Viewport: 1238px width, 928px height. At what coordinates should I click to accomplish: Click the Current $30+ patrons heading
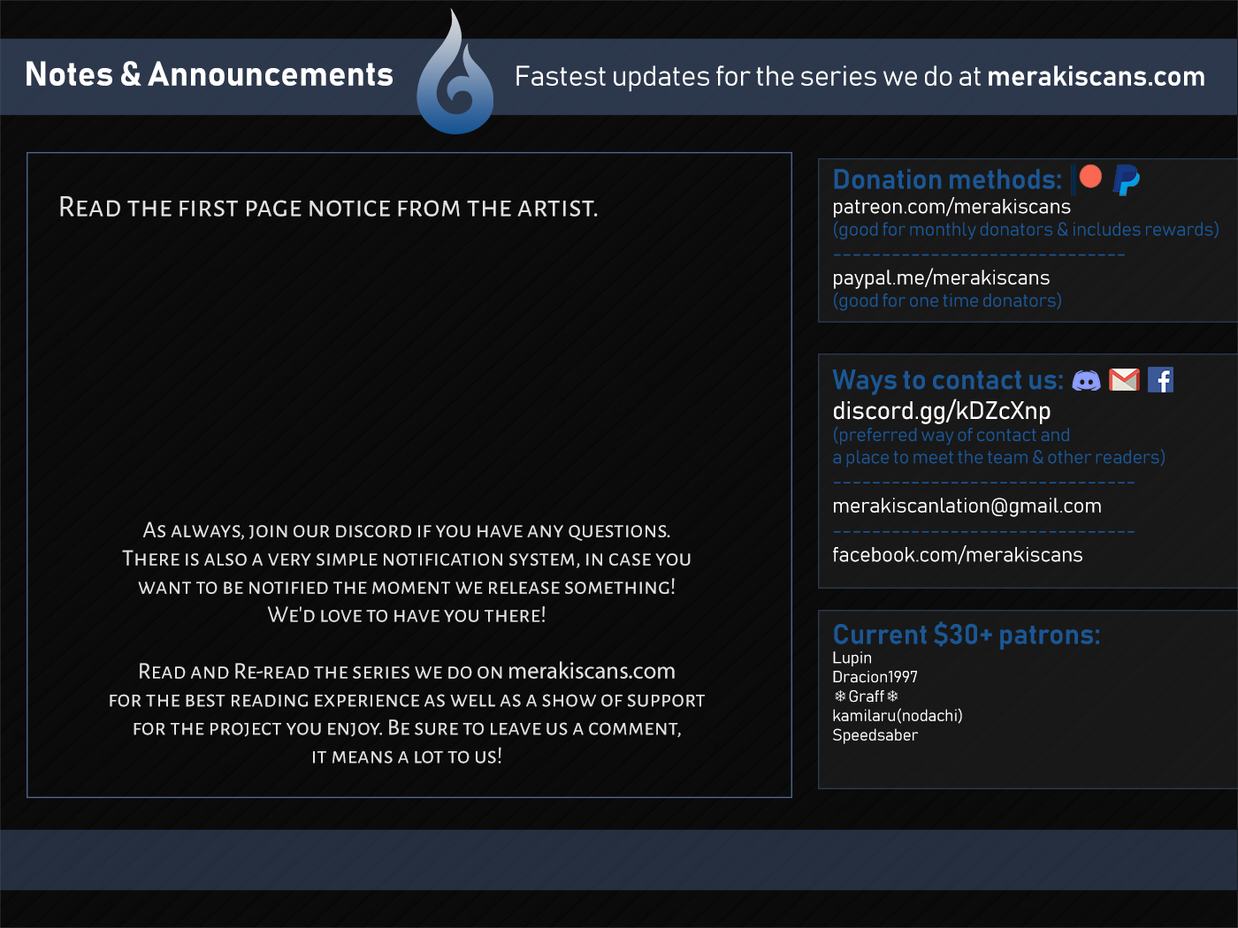(x=967, y=635)
